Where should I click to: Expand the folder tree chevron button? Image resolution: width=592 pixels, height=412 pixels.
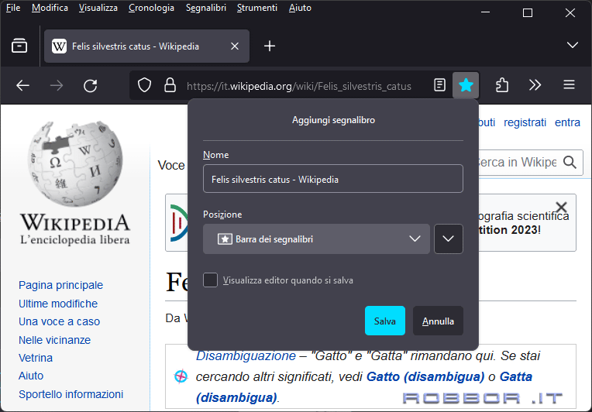[x=448, y=239]
